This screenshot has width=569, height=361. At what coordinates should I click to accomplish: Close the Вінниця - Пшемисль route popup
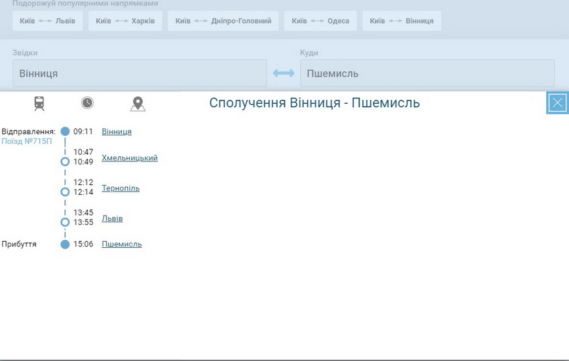(557, 102)
